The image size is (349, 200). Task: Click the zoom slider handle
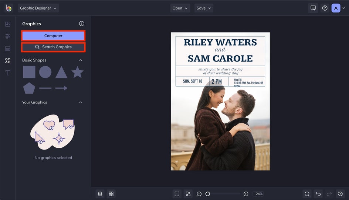tap(208, 194)
